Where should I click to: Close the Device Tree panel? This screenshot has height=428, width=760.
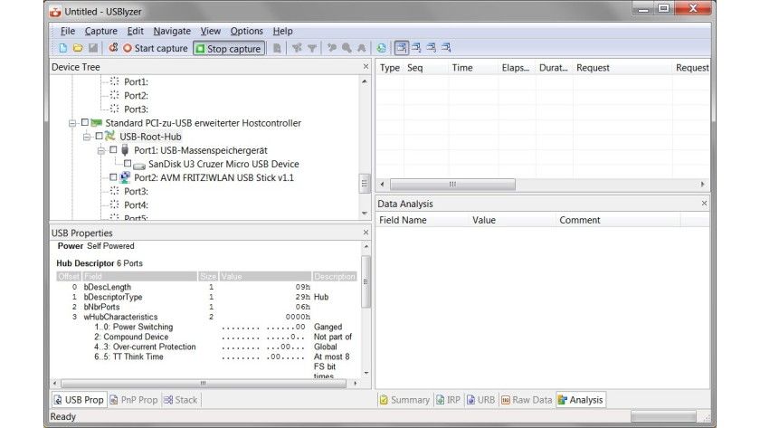tap(366, 66)
